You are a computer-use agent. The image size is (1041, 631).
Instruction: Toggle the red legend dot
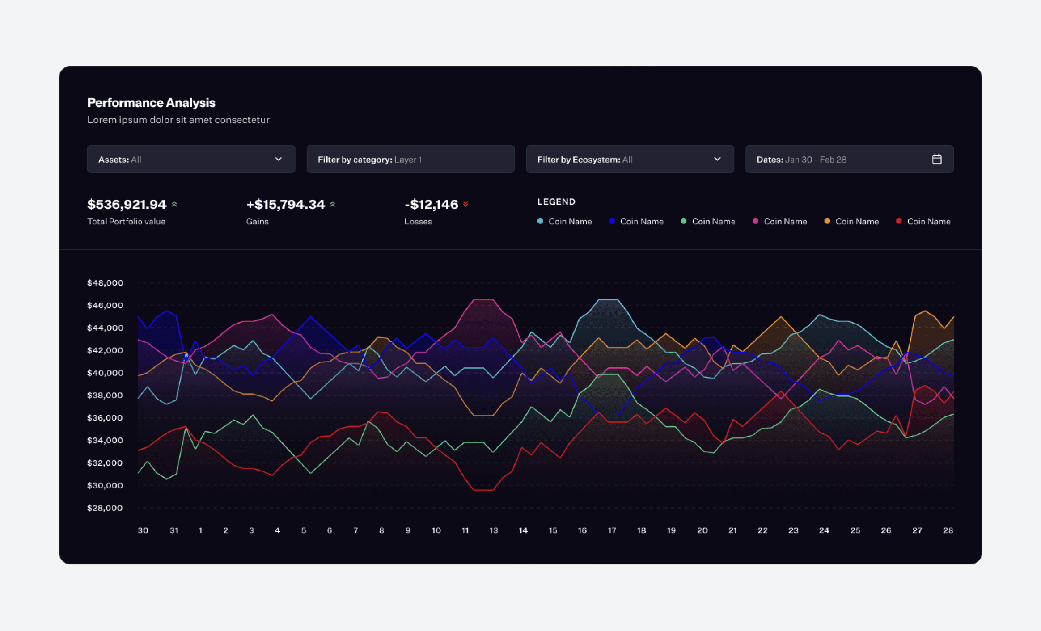(899, 221)
